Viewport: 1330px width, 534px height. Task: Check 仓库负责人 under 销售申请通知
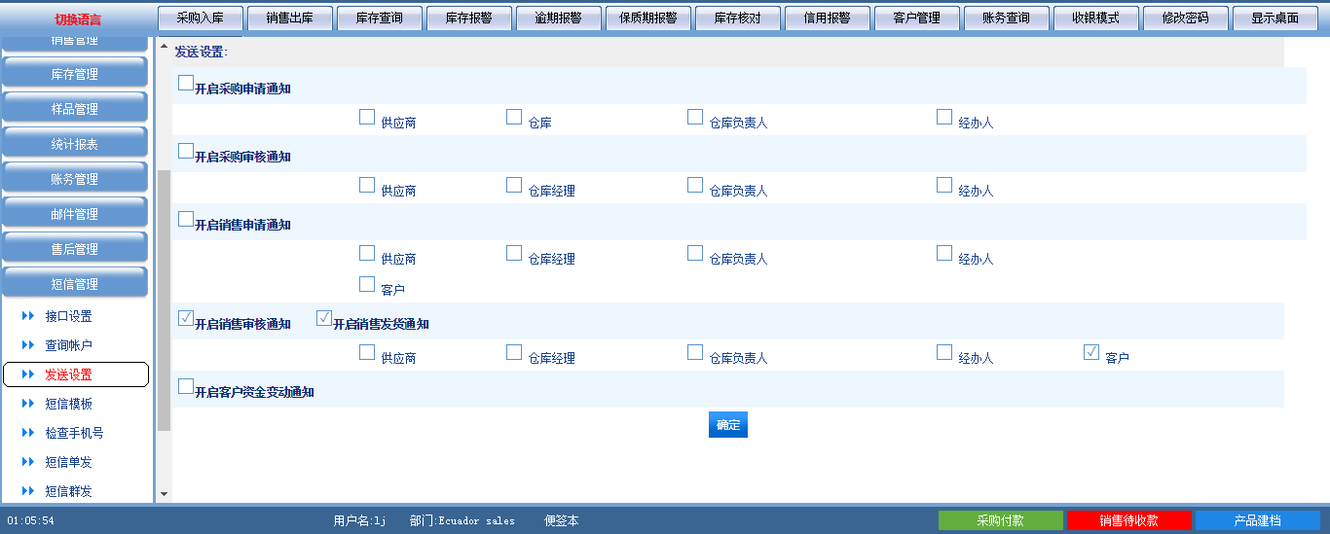pos(695,253)
